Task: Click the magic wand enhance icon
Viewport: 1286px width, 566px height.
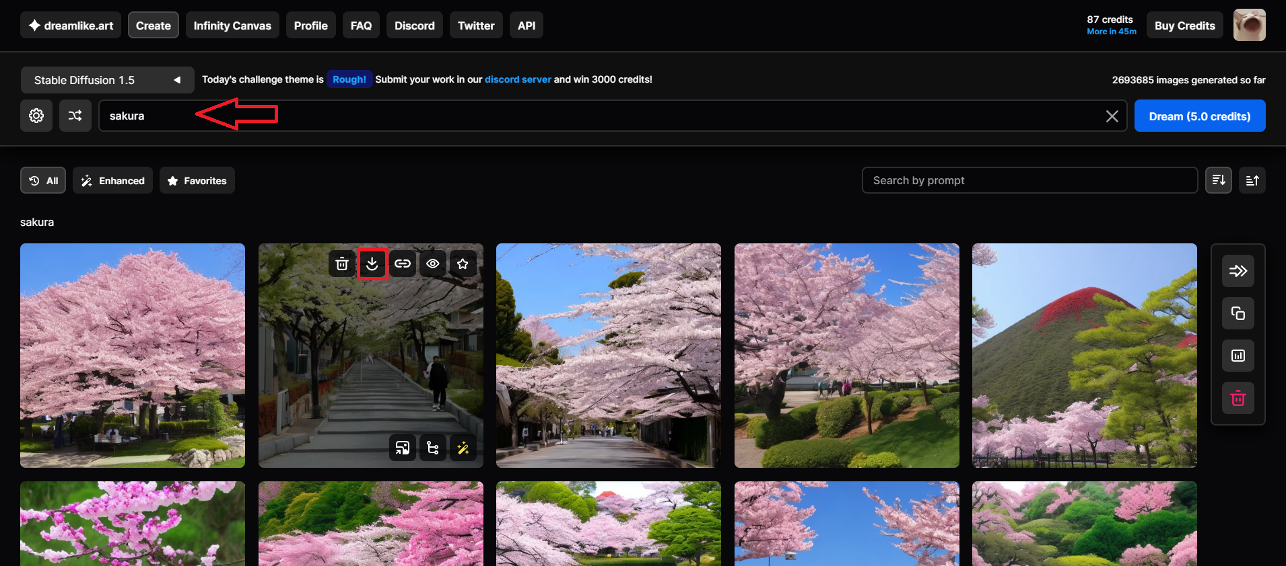Action: (463, 448)
